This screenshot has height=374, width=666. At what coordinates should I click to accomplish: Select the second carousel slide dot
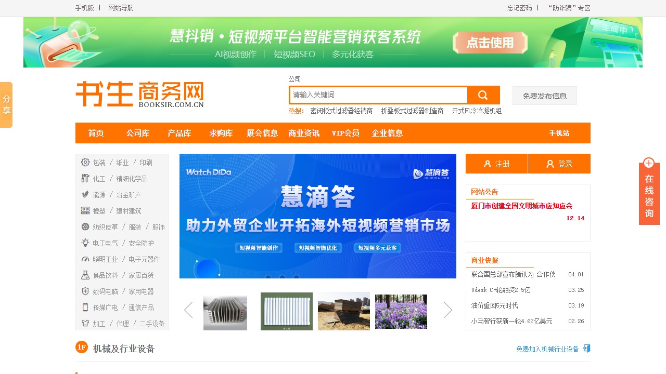tap(282, 278)
